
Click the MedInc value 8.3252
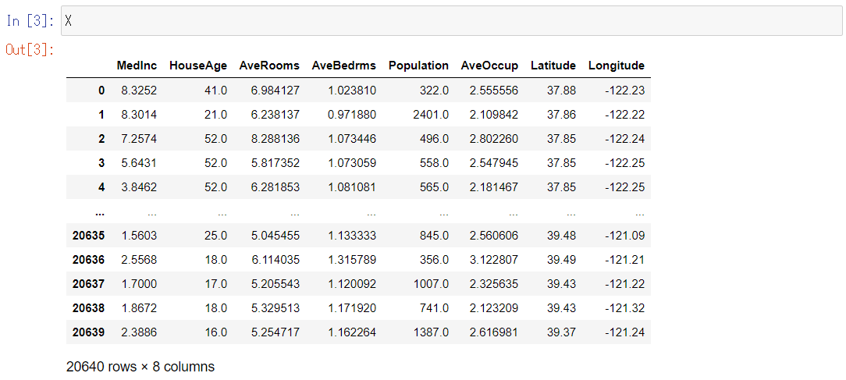139,91
